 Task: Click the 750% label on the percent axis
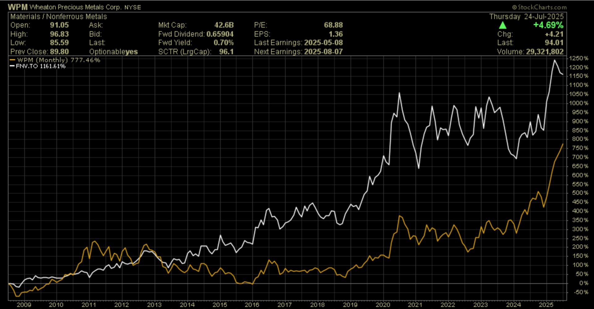click(580, 148)
